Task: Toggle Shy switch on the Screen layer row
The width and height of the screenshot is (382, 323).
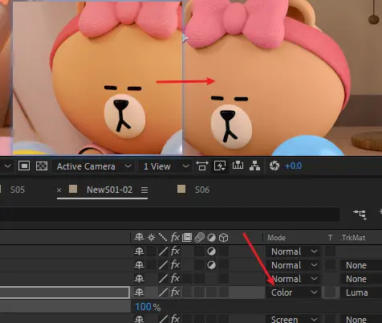Action: [x=139, y=319]
